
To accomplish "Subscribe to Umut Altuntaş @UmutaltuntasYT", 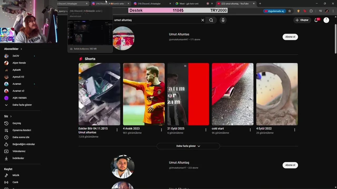I will coord(290,165).
